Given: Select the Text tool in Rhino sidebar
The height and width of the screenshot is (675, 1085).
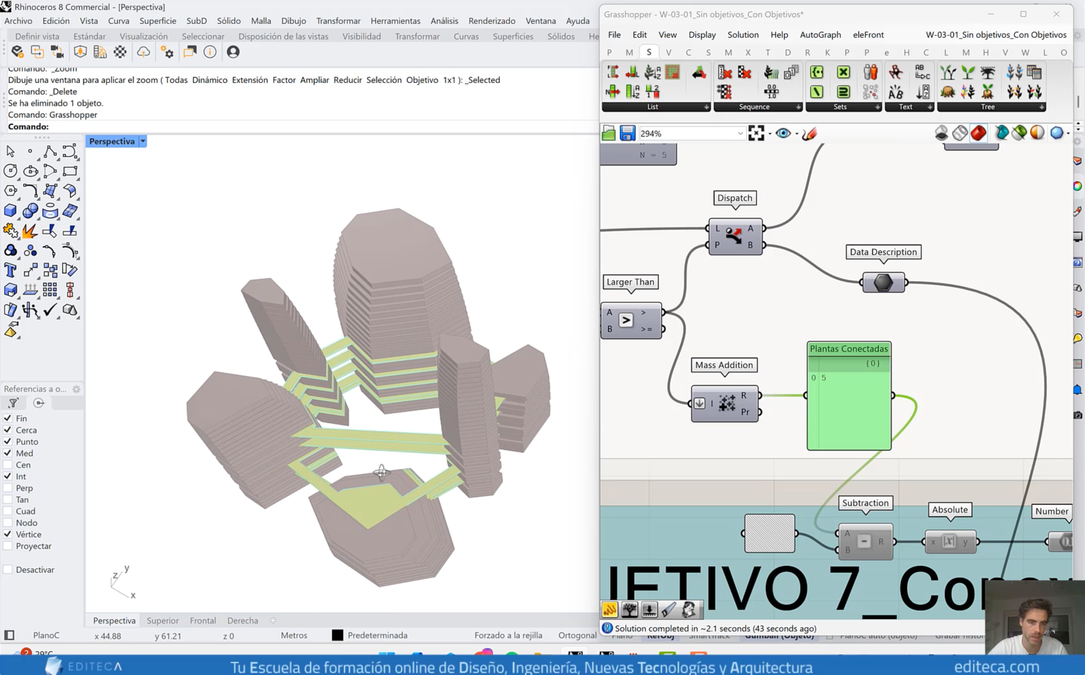Looking at the screenshot, I should [10, 270].
